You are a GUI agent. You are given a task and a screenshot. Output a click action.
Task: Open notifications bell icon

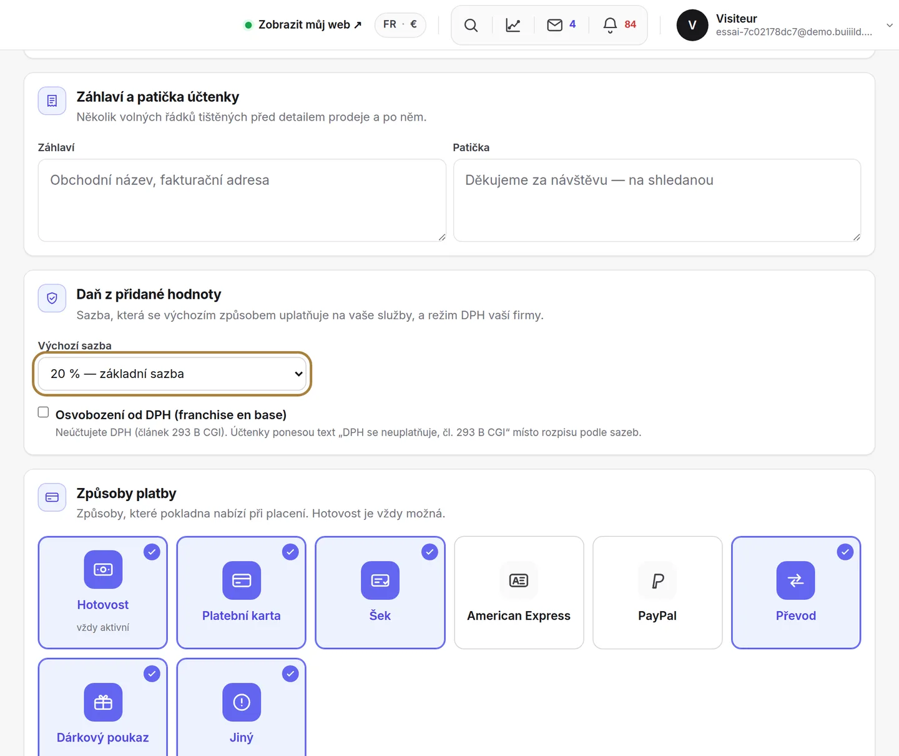pos(610,25)
